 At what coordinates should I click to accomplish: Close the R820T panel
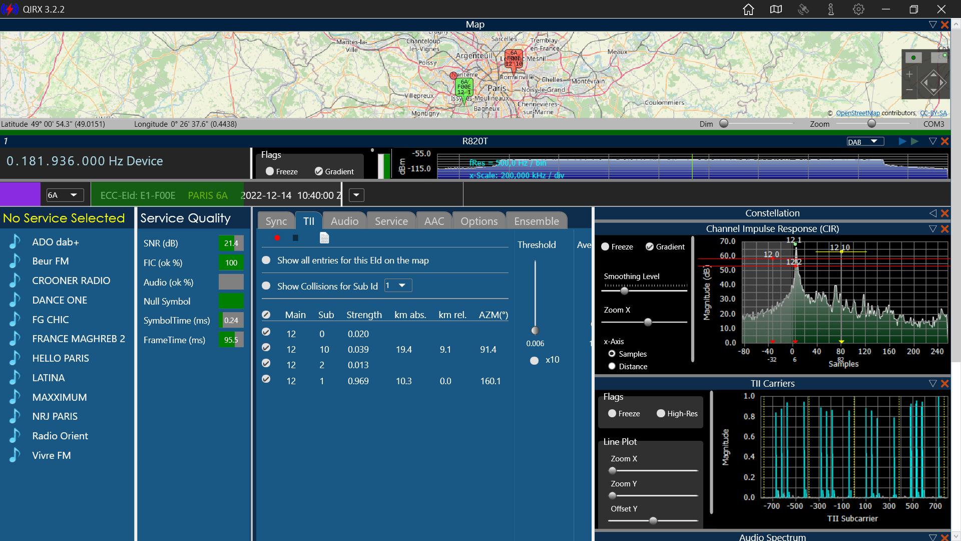point(945,142)
